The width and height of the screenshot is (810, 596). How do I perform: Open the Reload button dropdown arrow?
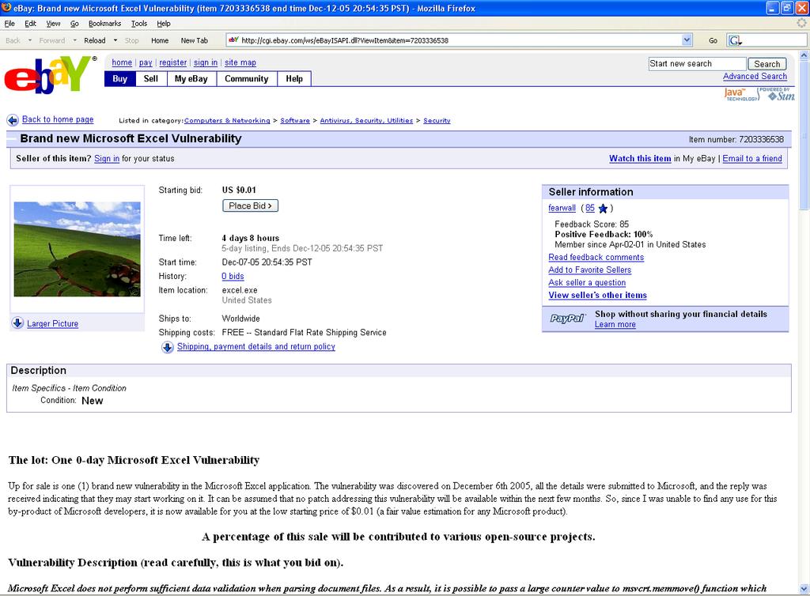click(115, 40)
